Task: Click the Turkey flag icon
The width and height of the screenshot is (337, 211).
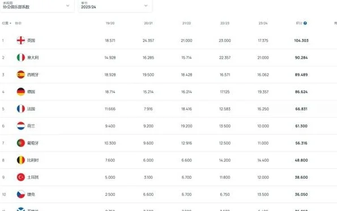Action: 21,177
